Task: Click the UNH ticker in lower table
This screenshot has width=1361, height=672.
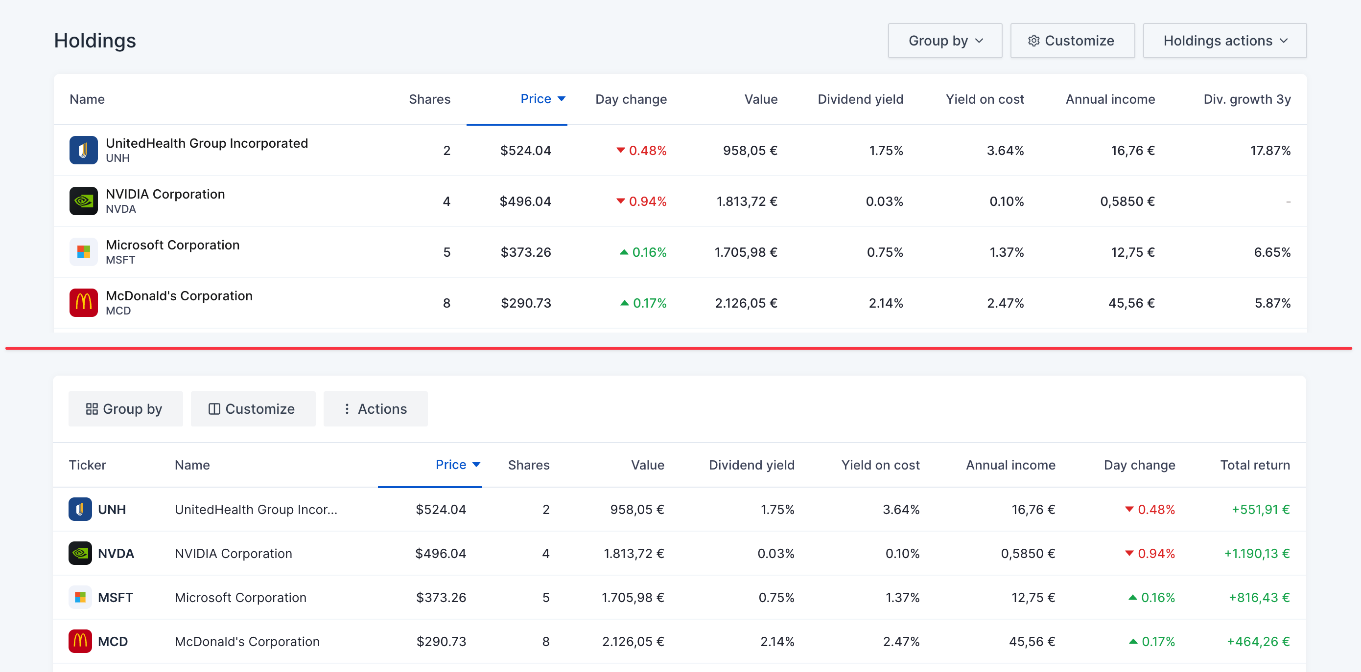Action: coord(112,510)
